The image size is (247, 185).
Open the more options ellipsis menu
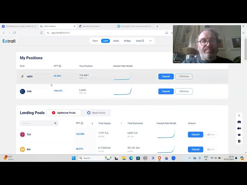tap(150, 41)
